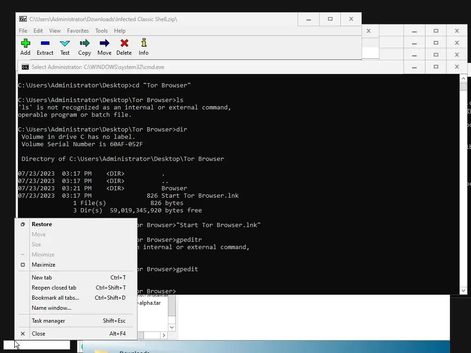Screen dimensions: 471x353
Task: Click the "Browser" directory entry in cmd
Action: click(x=174, y=188)
